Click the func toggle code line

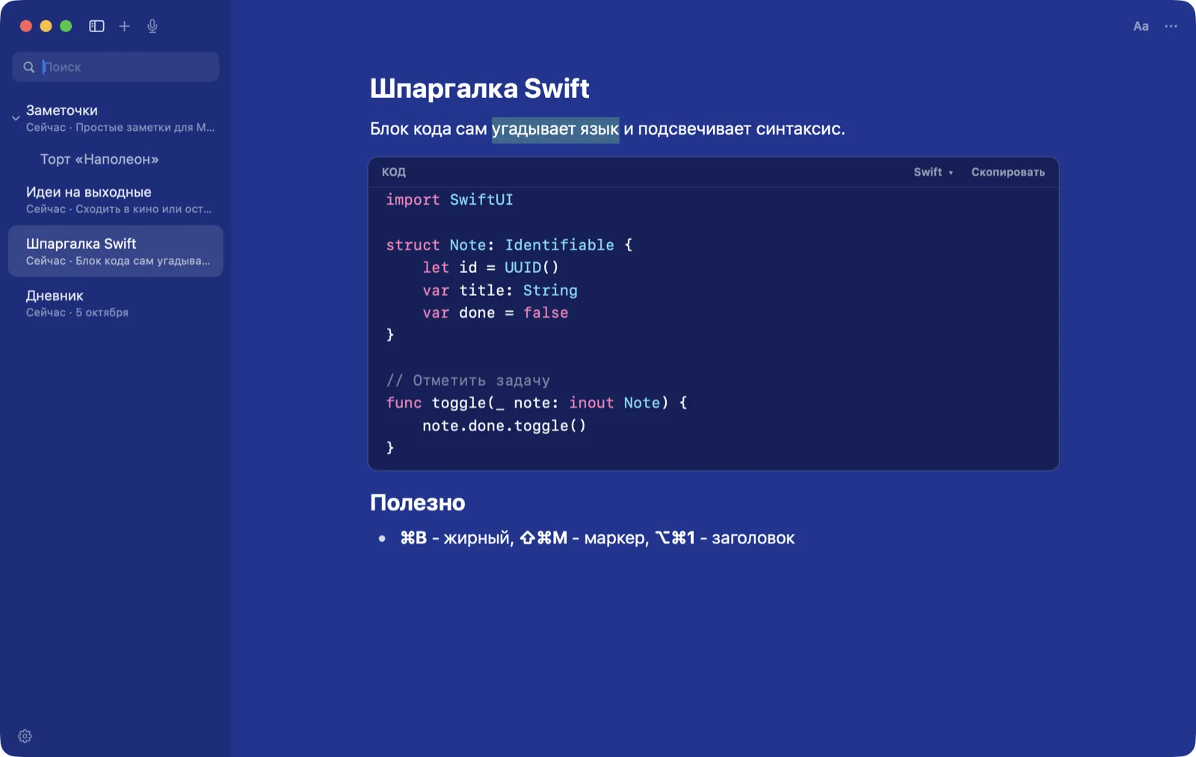coord(537,403)
